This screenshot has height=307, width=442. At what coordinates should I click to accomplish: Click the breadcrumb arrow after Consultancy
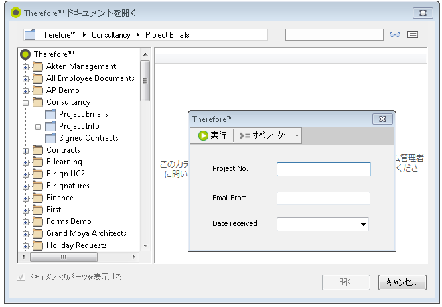click(138, 35)
